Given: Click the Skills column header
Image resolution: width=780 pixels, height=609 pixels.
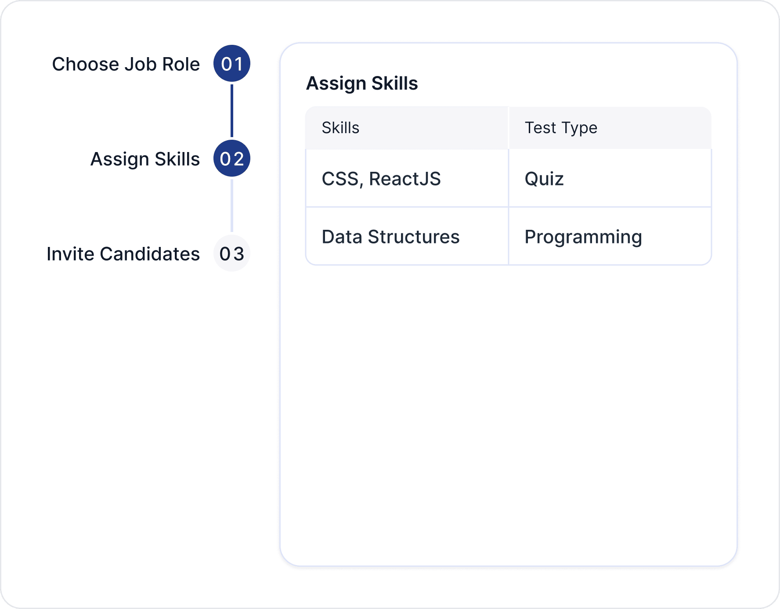Looking at the screenshot, I should tap(340, 127).
